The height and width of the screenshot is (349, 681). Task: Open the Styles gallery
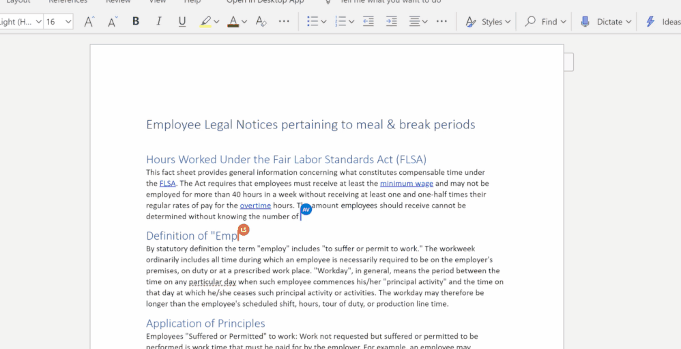(x=488, y=22)
